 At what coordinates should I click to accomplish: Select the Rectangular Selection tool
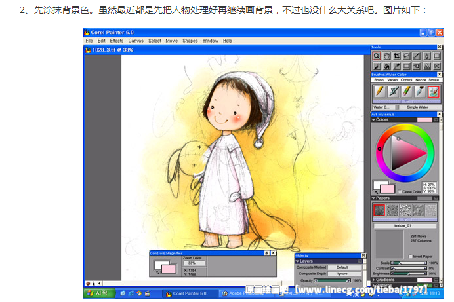tap(407, 66)
